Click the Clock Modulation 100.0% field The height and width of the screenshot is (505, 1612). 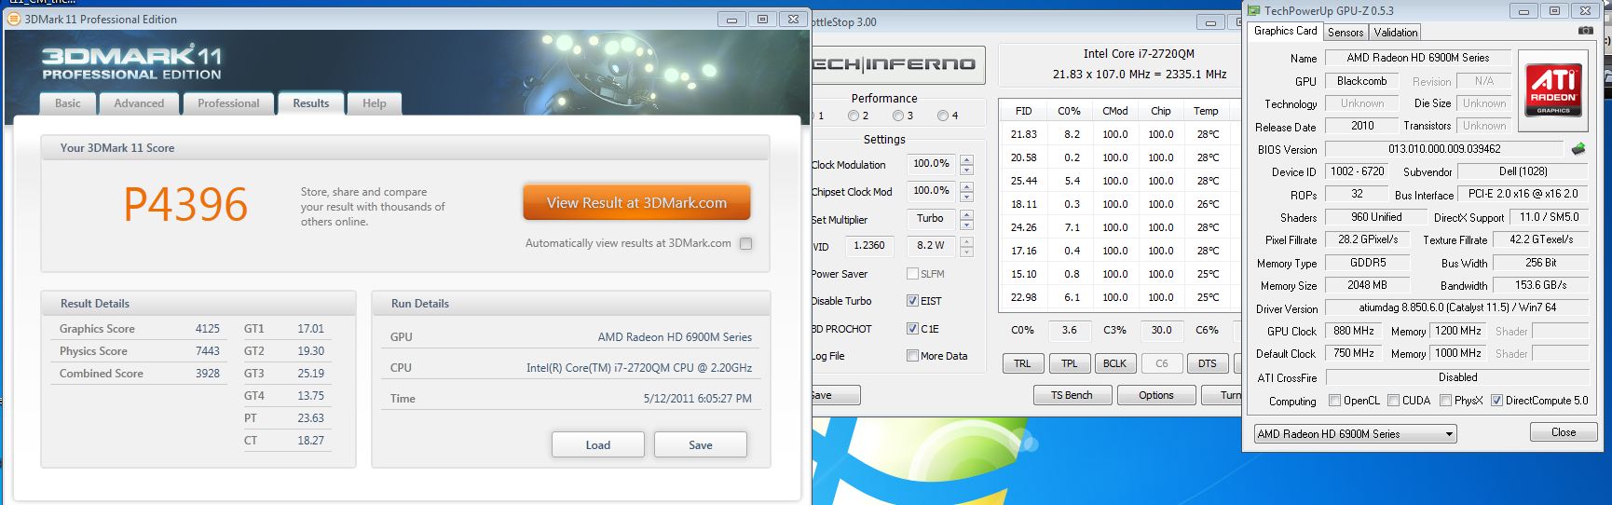click(x=931, y=164)
